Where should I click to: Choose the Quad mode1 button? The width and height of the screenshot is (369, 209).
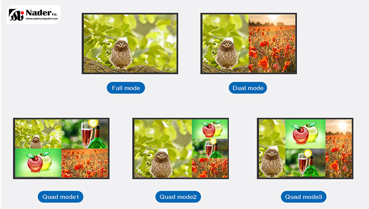click(x=60, y=197)
